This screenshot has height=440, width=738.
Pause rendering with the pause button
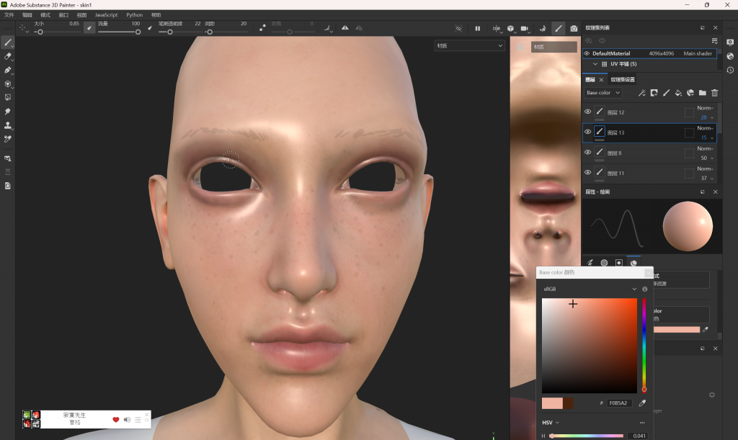click(477, 28)
